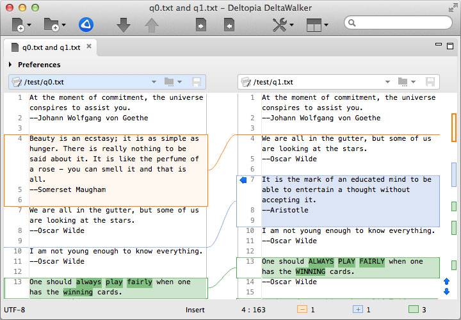Copy the current difference to the left file
Screen dimensions: 461x320
tap(229, 25)
